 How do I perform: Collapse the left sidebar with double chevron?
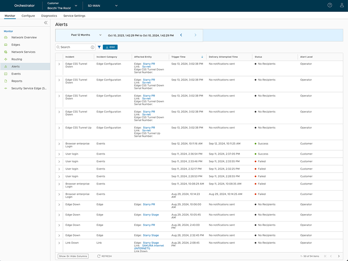tap(46, 23)
